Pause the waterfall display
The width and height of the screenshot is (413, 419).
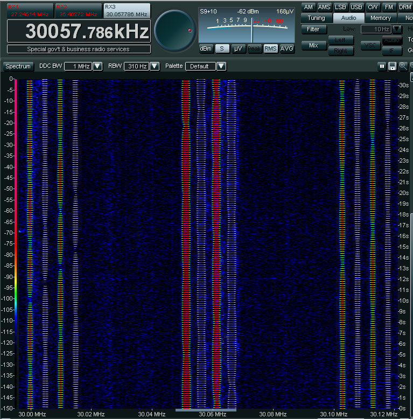pos(382,66)
